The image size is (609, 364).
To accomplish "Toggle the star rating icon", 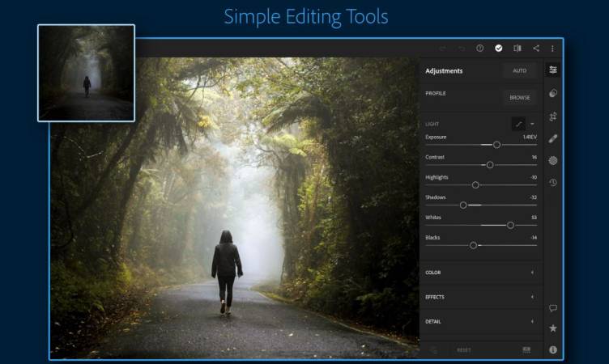I will tap(553, 328).
